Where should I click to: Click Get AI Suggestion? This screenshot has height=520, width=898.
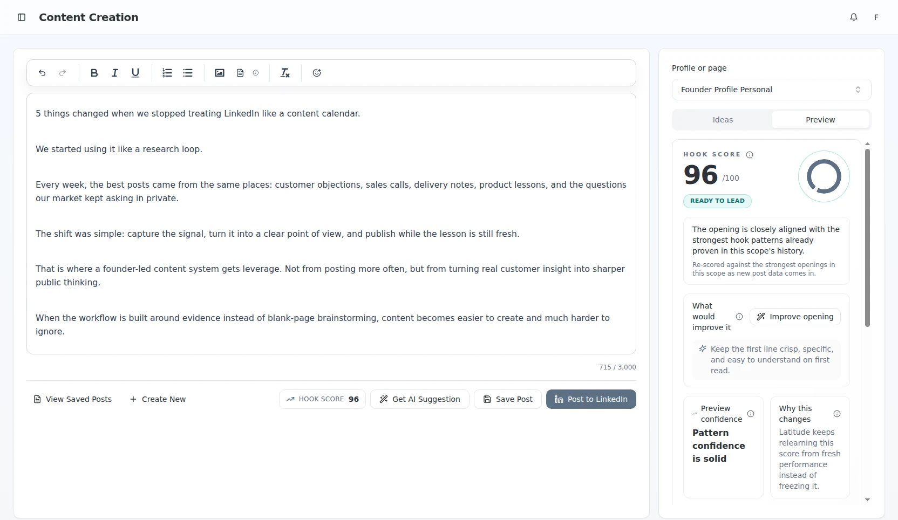pos(420,399)
